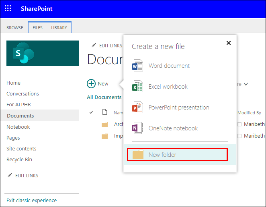Click the Excel workbook icon
266x207 pixels.
[x=138, y=87]
